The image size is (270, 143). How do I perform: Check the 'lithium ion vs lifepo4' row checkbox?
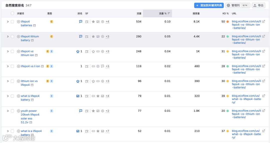coord(12,81)
